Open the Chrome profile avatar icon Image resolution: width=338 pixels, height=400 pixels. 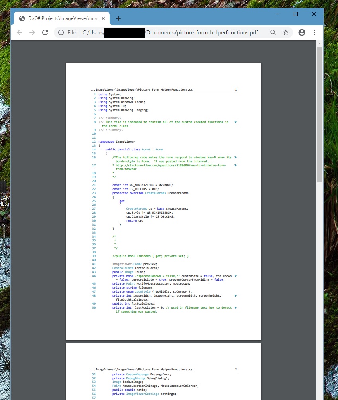pyautogui.click(x=302, y=32)
